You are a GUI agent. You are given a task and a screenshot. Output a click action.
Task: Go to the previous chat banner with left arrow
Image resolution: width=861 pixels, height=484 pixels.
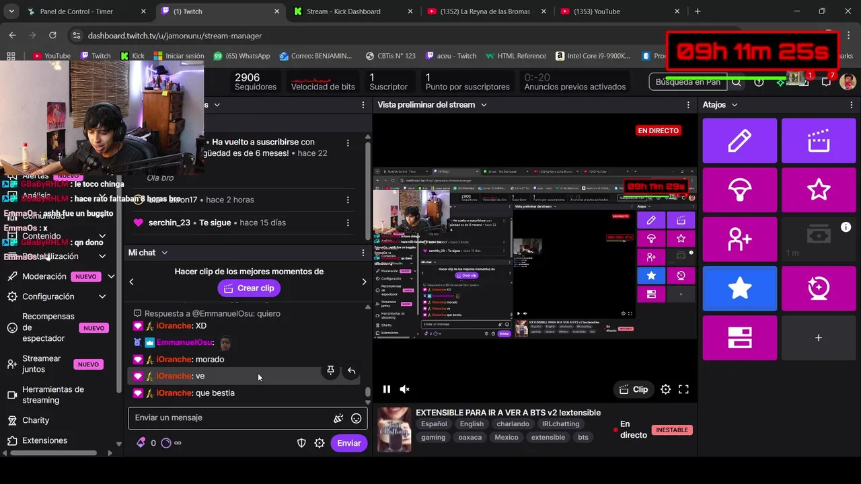(131, 282)
